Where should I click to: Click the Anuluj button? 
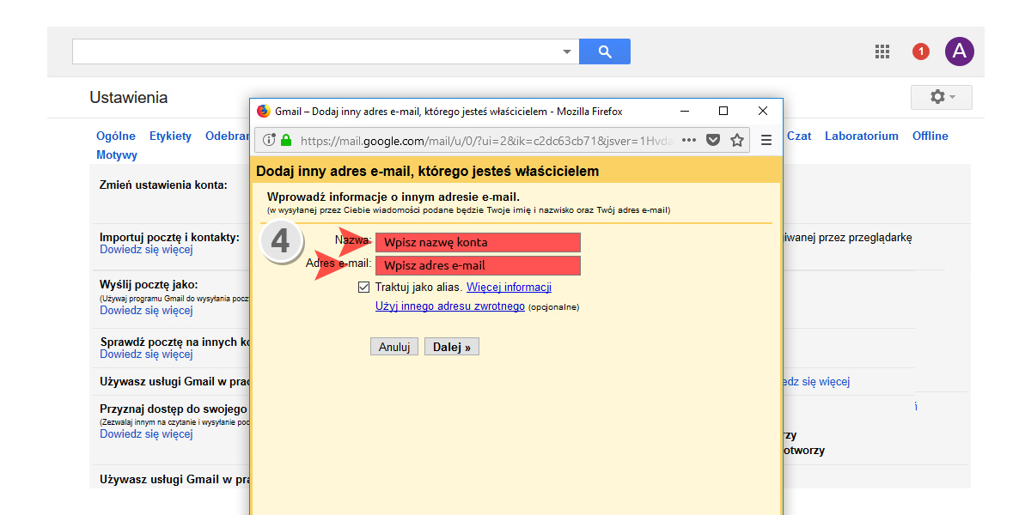click(394, 347)
